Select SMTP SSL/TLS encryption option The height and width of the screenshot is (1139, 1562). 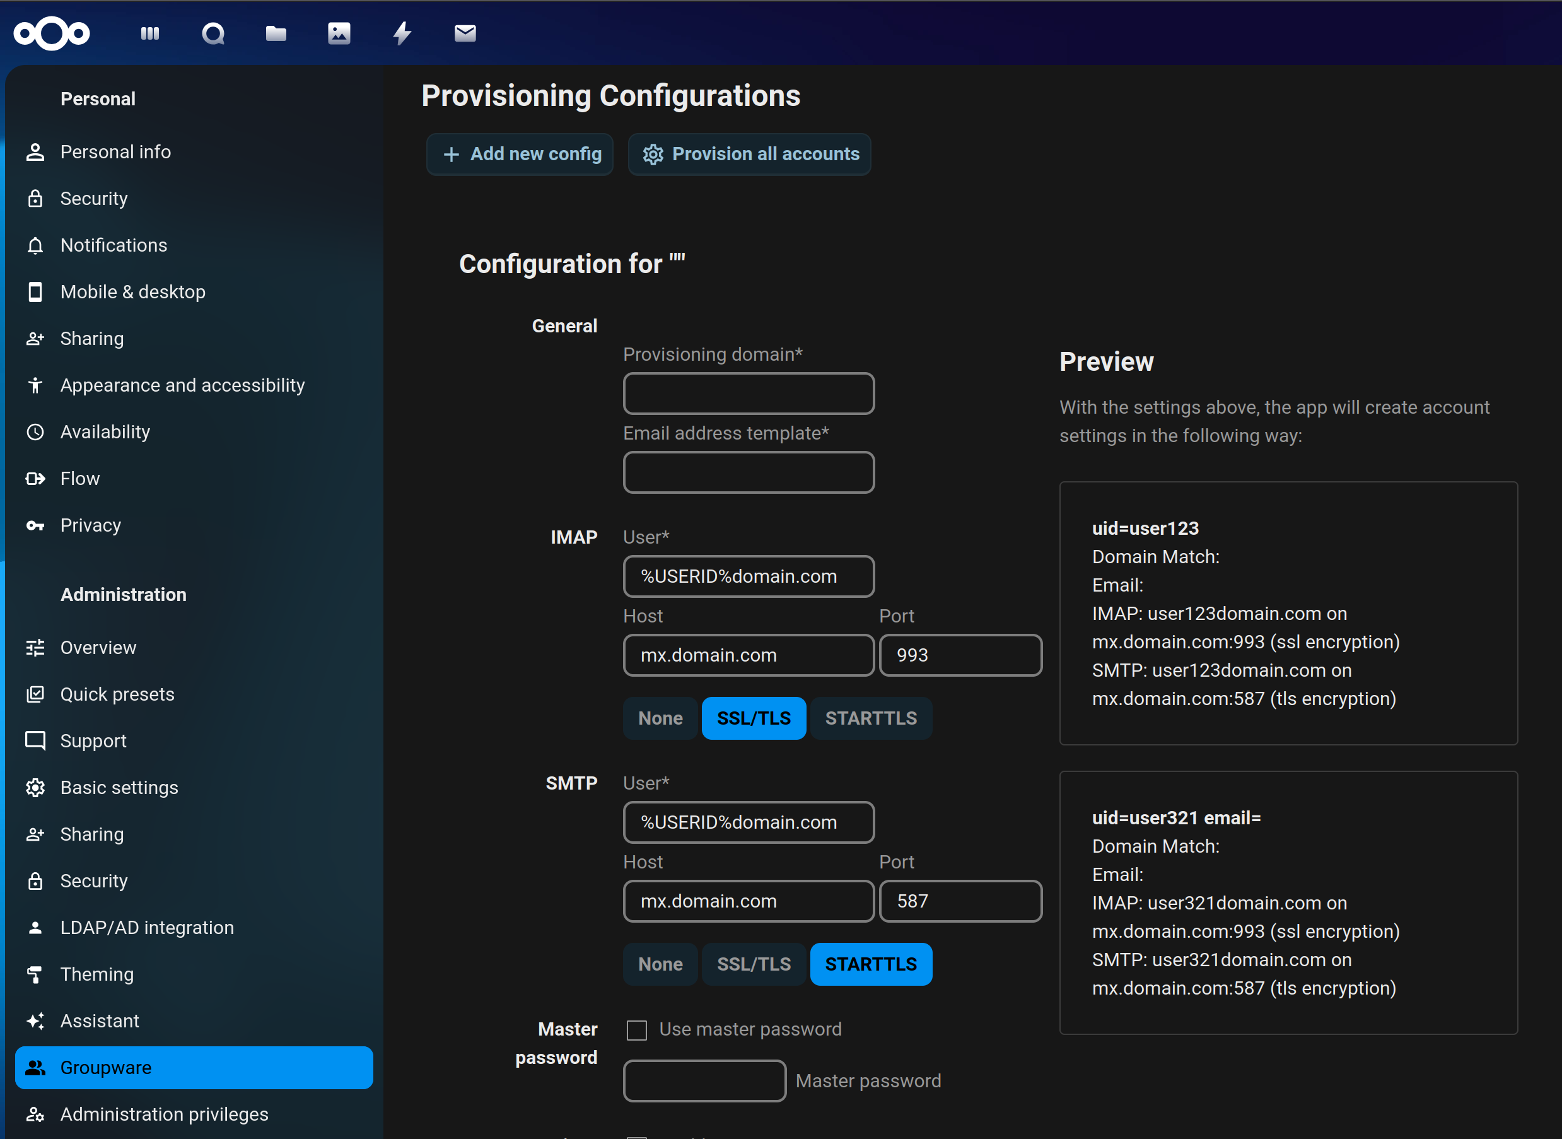click(x=754, y=964)
